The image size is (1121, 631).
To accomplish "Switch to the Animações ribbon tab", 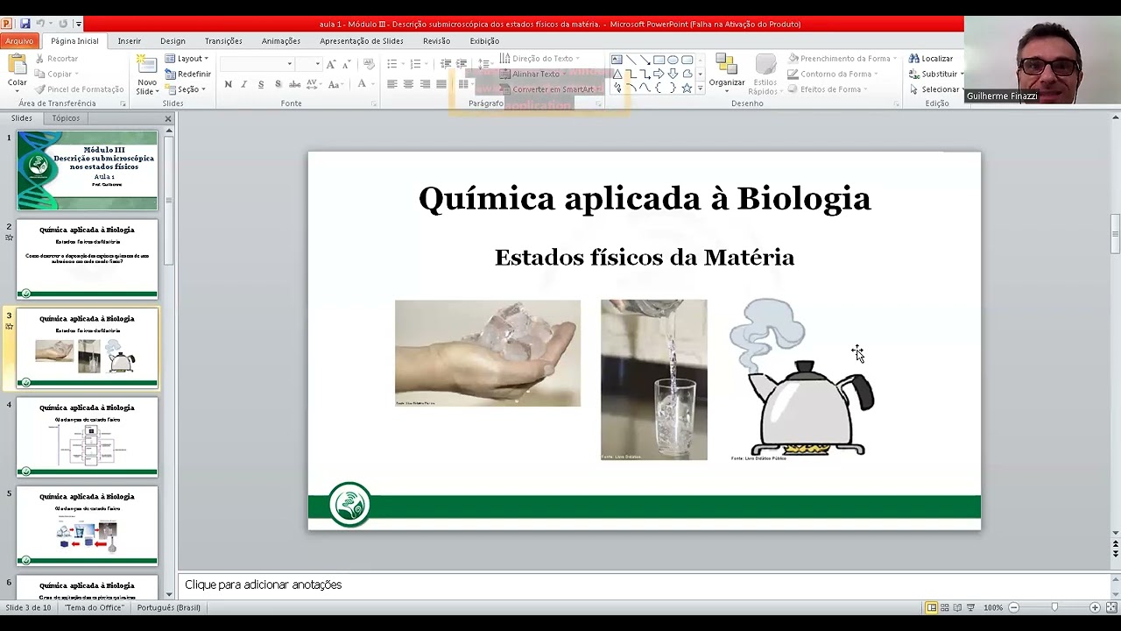I will [x=281, y=40].
